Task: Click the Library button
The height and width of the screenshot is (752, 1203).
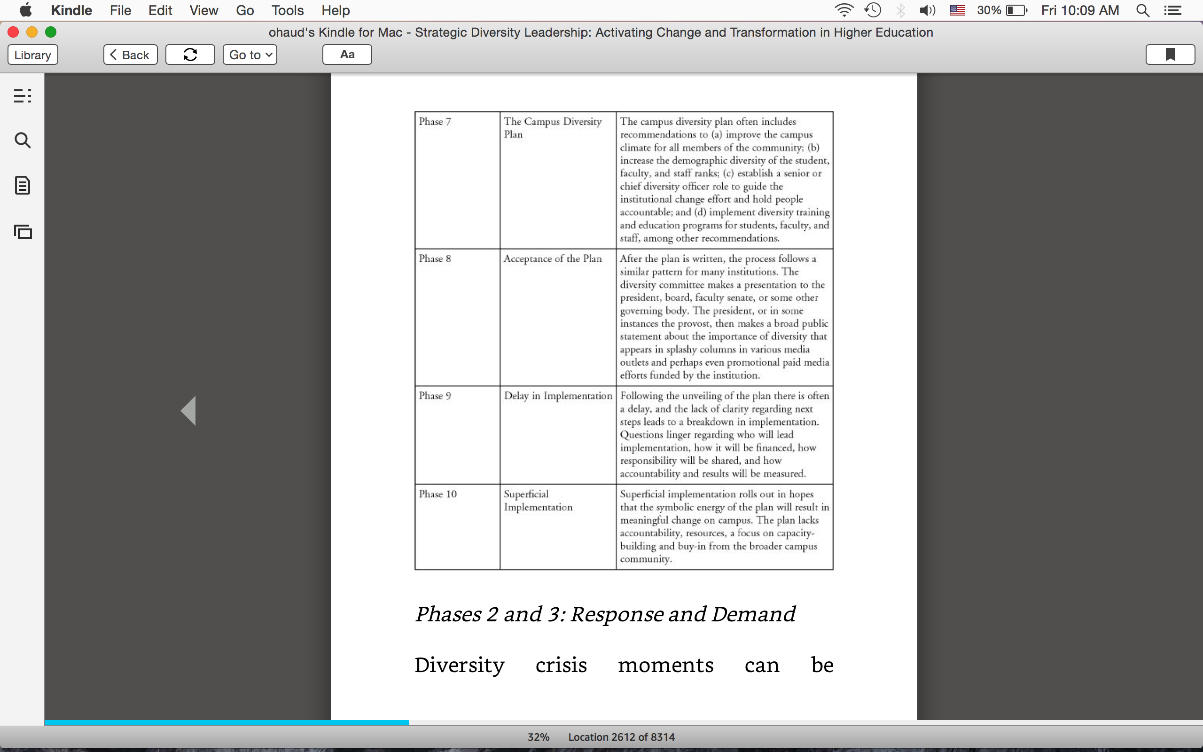Action: coord(33,55)
